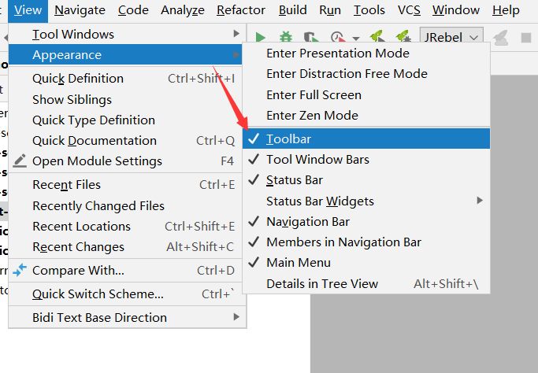The image size is (538, 373).
Task: Choose Enter Full Screen
Action: (366, 94)
